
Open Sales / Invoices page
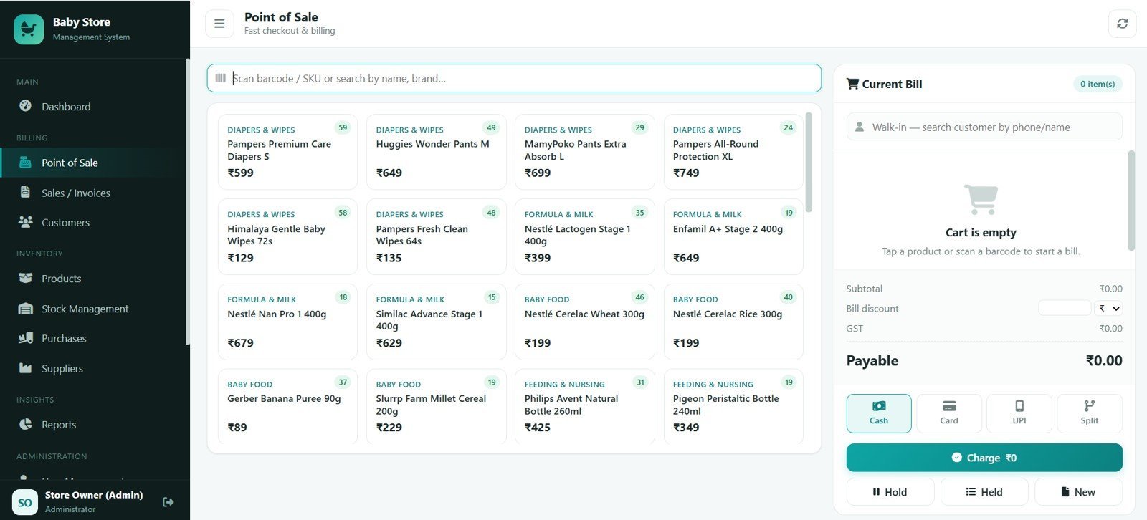(x=93, y=193)
